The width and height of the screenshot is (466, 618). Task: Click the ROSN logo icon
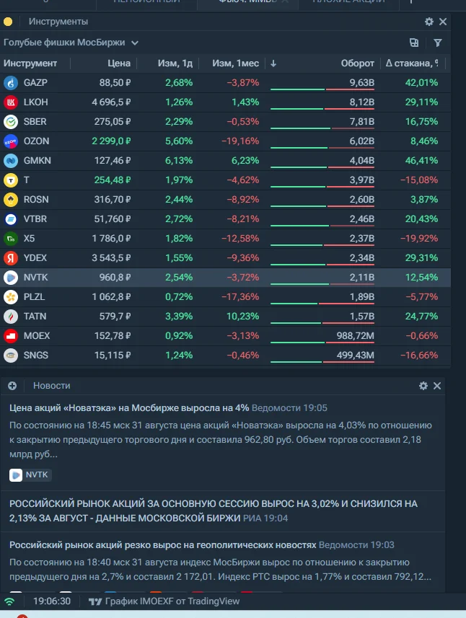[x=11, y=200]
